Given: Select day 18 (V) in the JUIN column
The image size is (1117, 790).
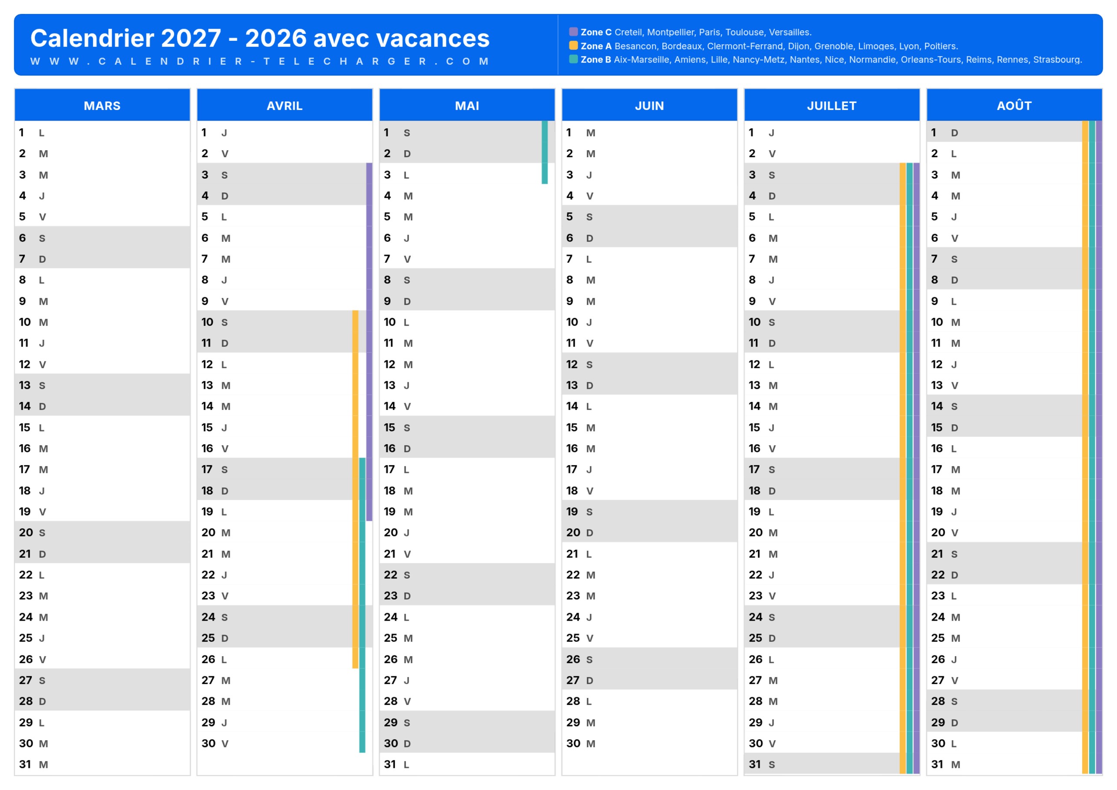Looking at the screenshot, I should (x=649, y=490).
